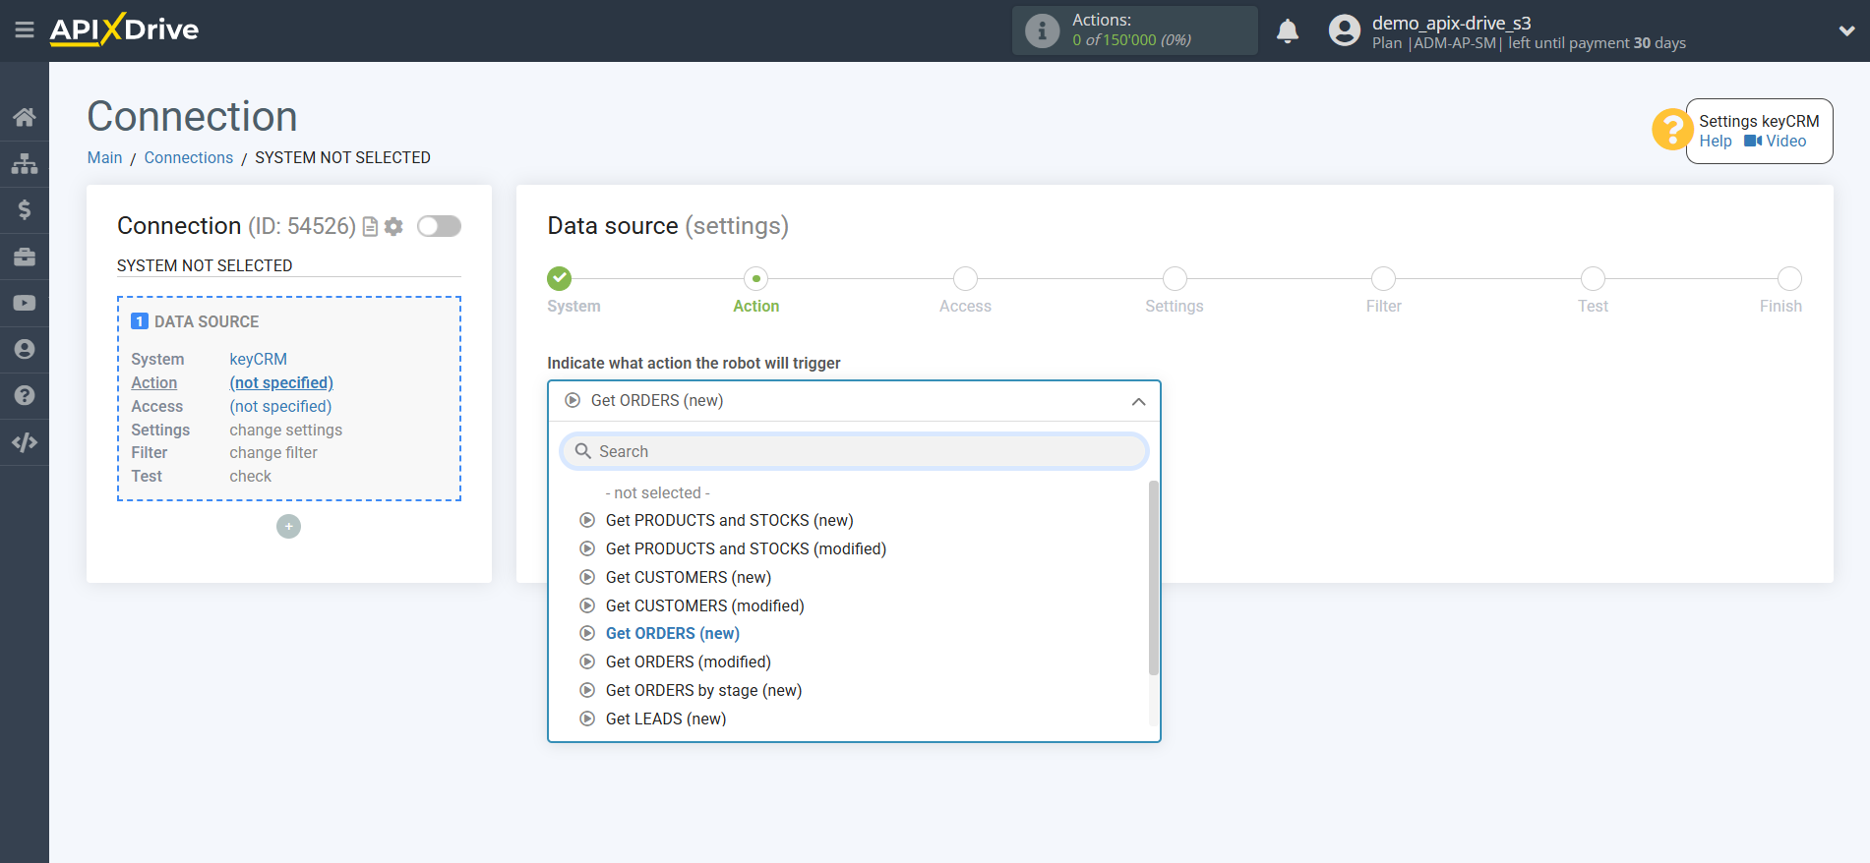Select Get LEADS (new) option
This screenshot has height=863, width=1870.
665,719
